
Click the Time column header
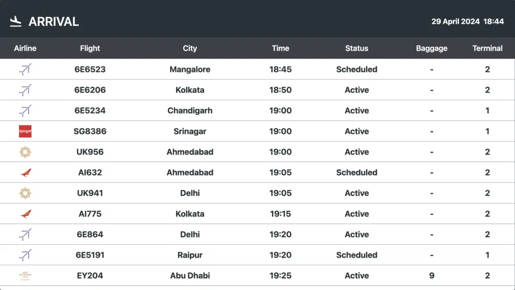click(x=280, y=48)
